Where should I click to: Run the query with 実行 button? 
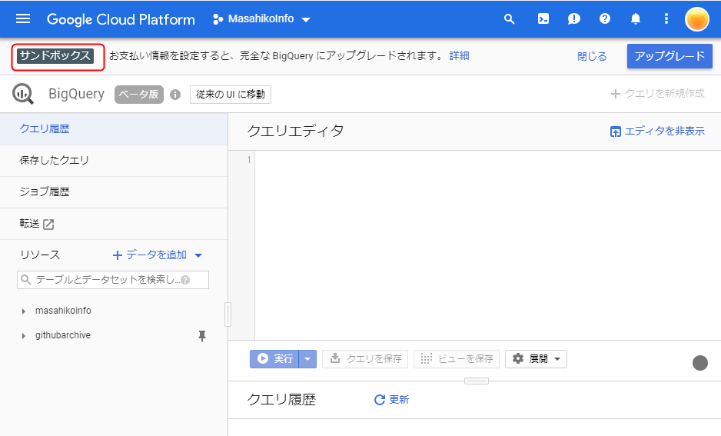tap(274, 359)
